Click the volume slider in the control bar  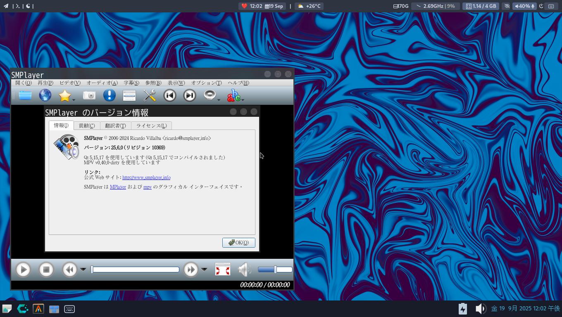pyautogui.click(x=275, y=270)
